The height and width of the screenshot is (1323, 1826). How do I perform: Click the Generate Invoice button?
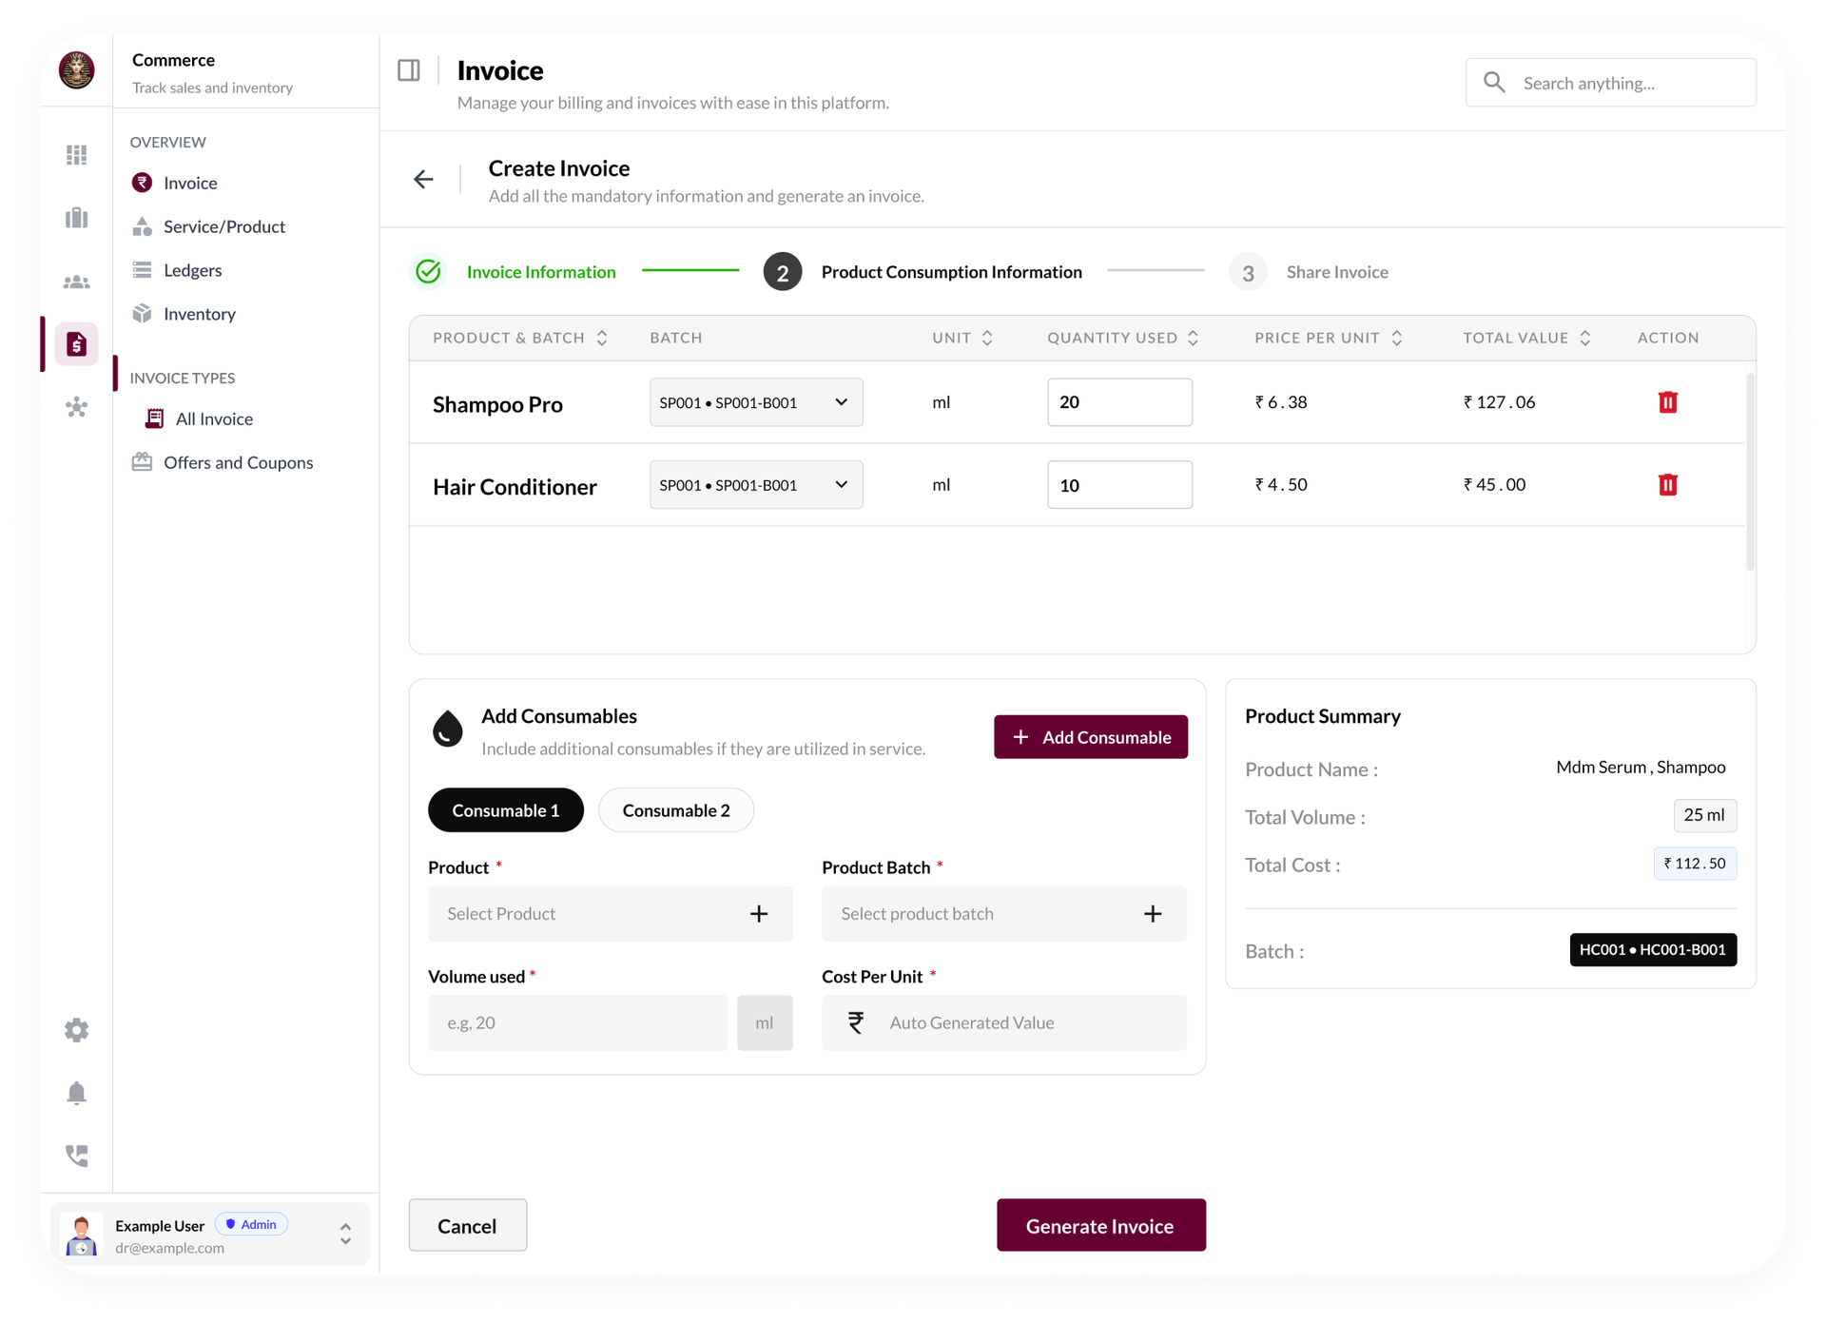tap(1100, 1225)
